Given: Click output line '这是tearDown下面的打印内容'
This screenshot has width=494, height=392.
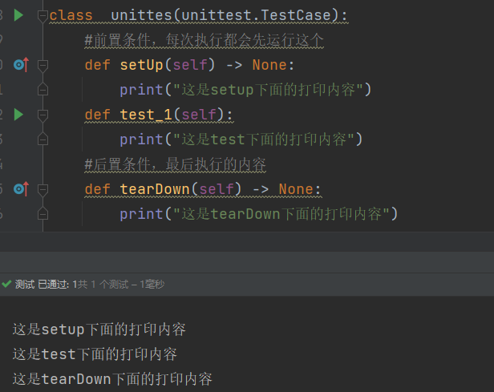Looking at the screenshot, I should pos(112,379).
